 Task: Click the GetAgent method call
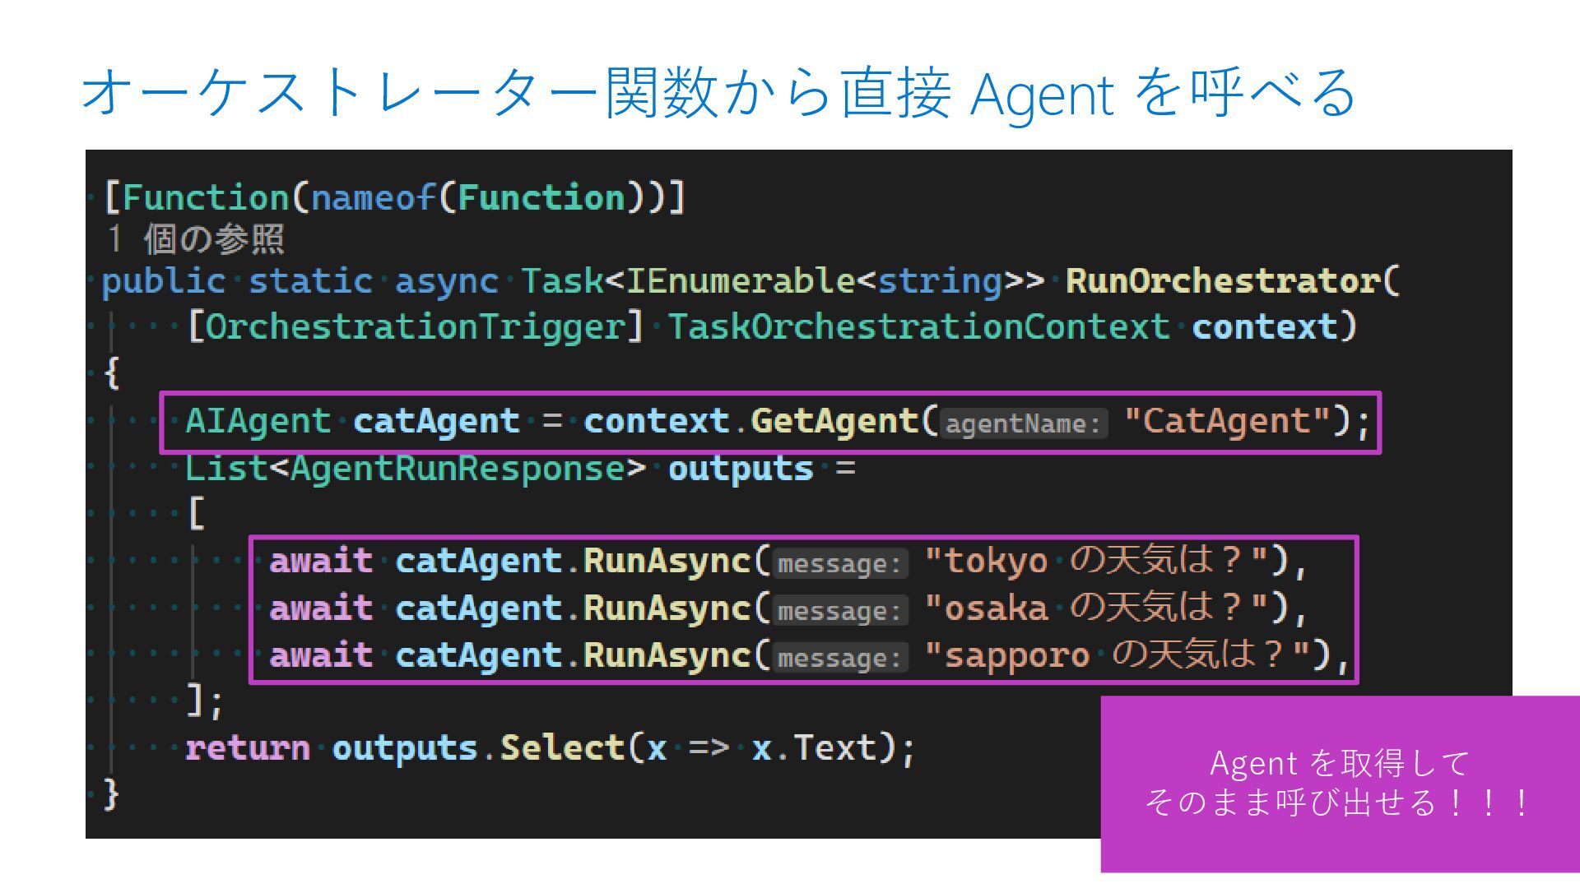click(834, 421)
